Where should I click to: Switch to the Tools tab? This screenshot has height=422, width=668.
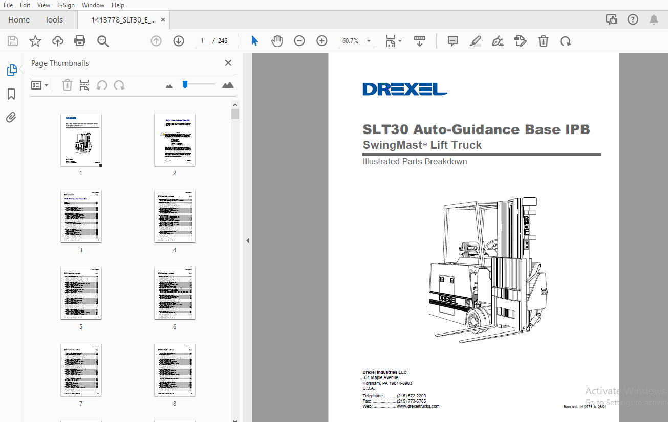54,20
